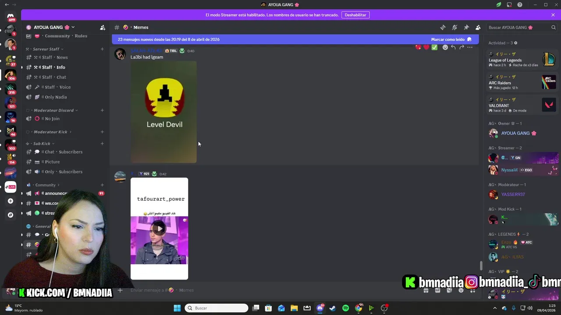Play the tafourart_power video
The height and width of the screenshot is (315, 561).
[x=160, y=228]
